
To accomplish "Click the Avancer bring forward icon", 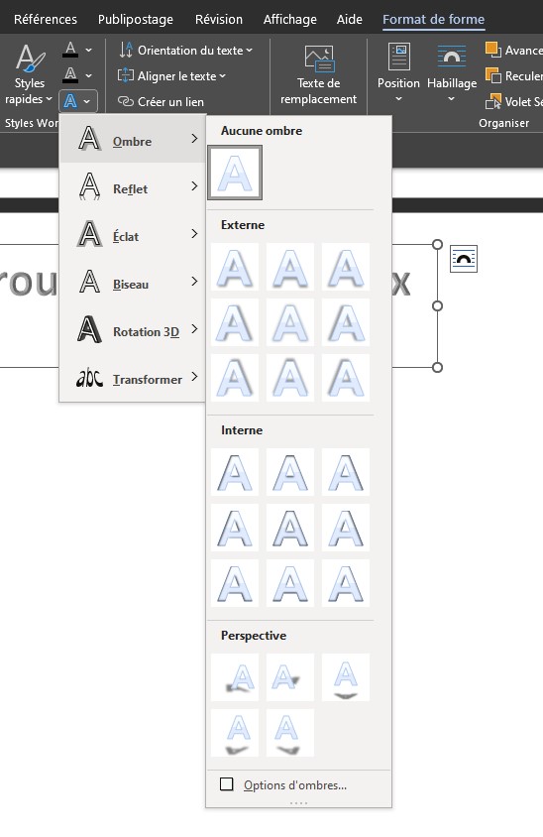I will pos(492,50).
